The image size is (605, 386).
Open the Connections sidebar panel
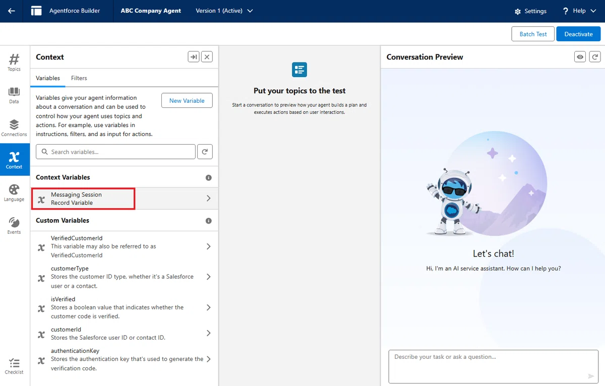[14, 128]
